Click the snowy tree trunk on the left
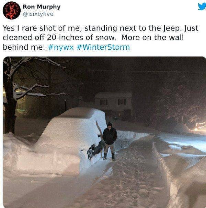This screenshot has width=206, height=208. [10, 103]
